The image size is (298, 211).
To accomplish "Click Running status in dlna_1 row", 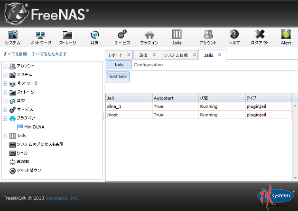I will 209,106.
